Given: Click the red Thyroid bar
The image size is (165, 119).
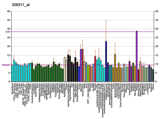Looking at the screenshot, I should pyautogui.click(x=95, y=69).
